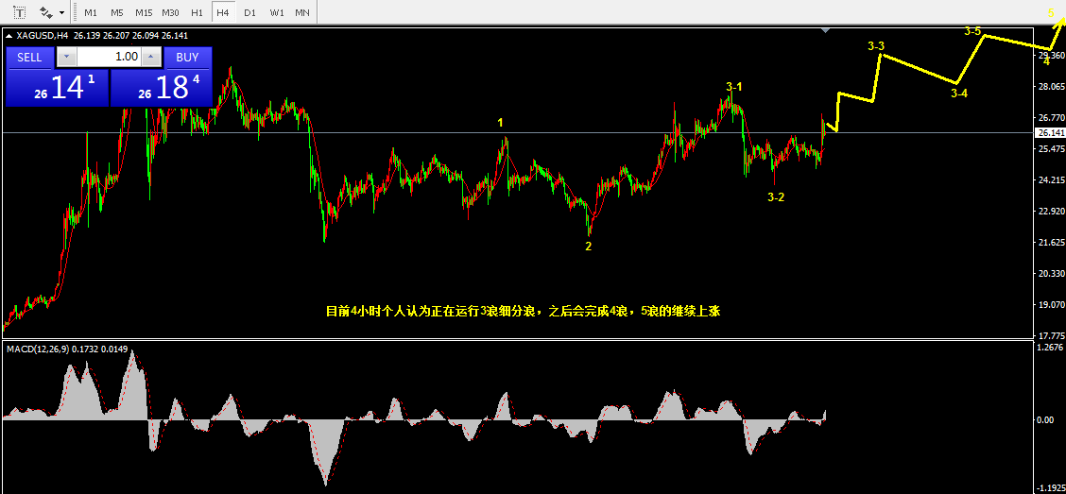Switch chart to MN monthly timeframe
The width and height of the screenshot is (1066, 494).
click(x=302, y=12)
